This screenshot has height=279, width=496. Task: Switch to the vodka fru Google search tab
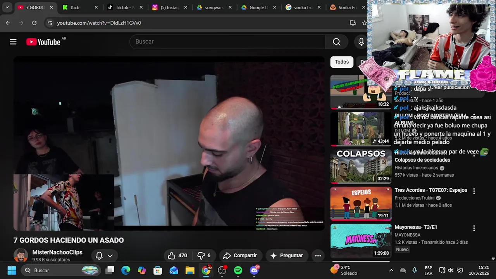point(303,7)
